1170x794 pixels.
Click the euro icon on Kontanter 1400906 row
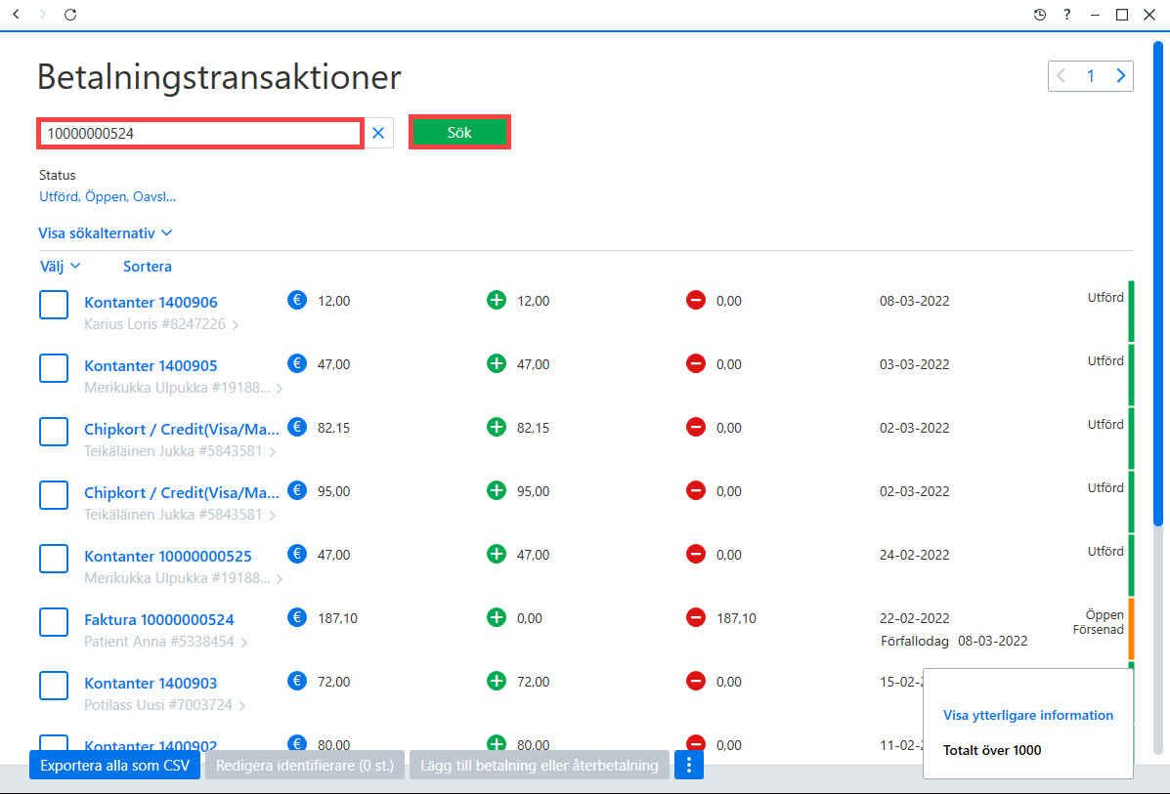[x=297, y=300]
